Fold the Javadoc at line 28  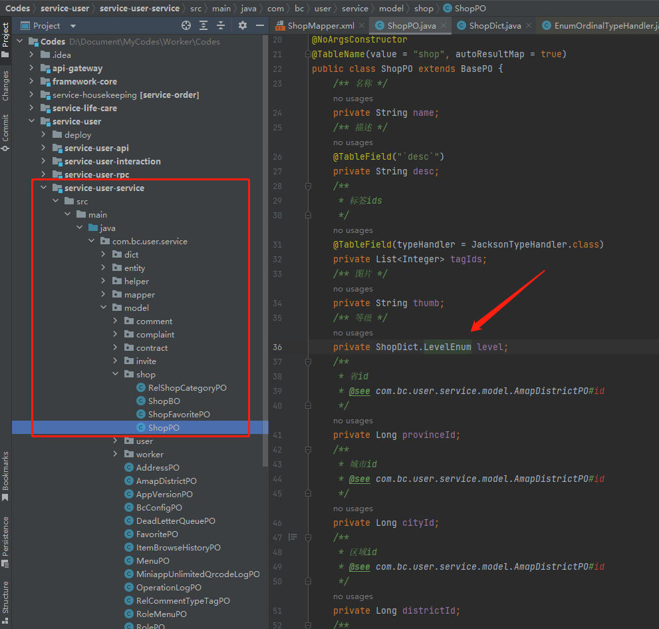coord(308,186)
